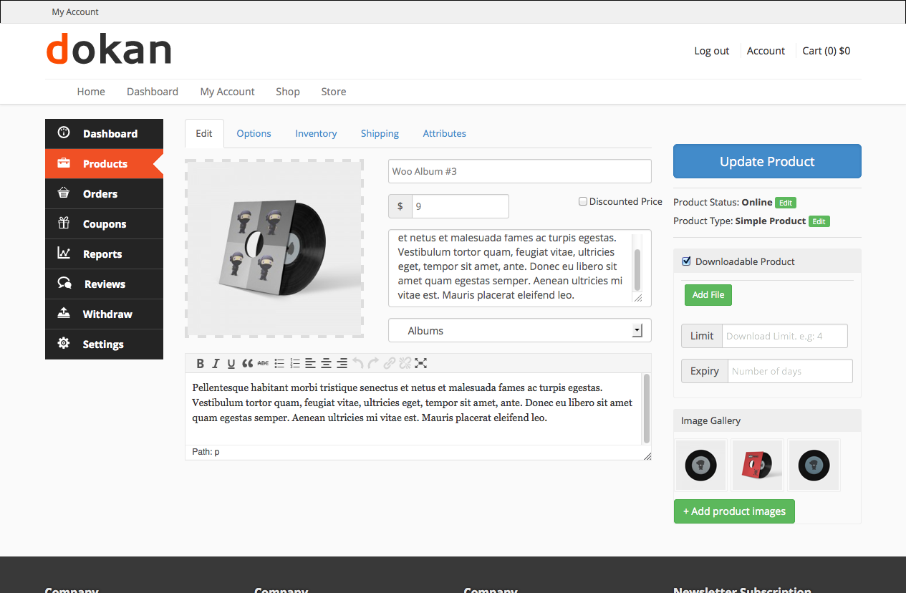Image resolution: width=906 pixels, height=593 pixels.
Task: Insert a blockquote using the quote icon
Action: tap(247, 364)
